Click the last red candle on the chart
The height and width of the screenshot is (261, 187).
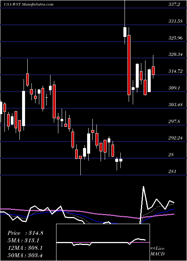(153, 70)
